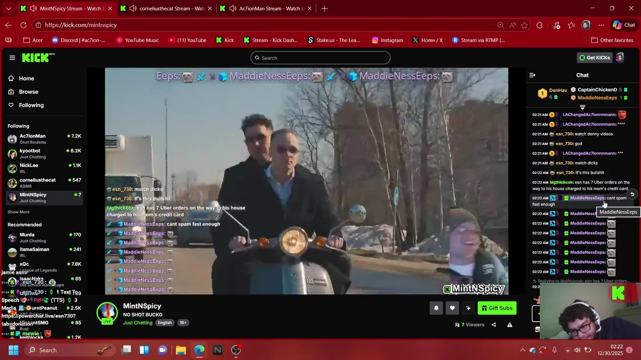The height and width of the screenshot is (360, 641).
Task: Click the reply arrow on the bigthickcok message
Action: (632, 194)
